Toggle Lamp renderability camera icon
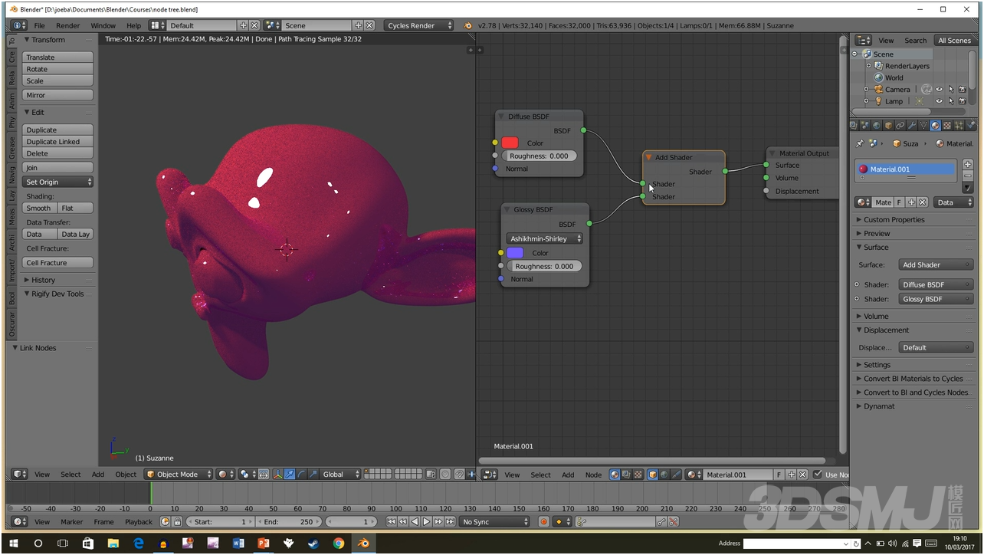Screen dimensions: 984x555 pos(963,101)
